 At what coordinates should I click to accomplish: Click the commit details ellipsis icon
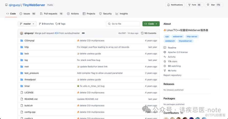pos(83,33)
